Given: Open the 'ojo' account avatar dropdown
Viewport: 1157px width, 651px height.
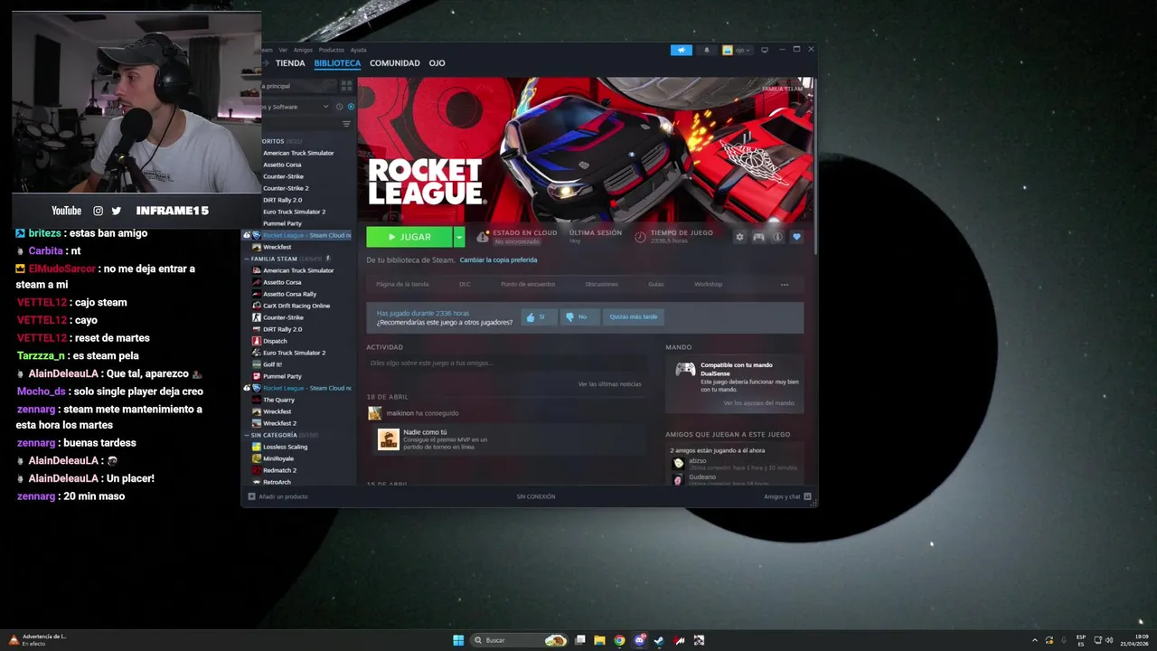Looking at the screenshot, I should coord(738,50).
